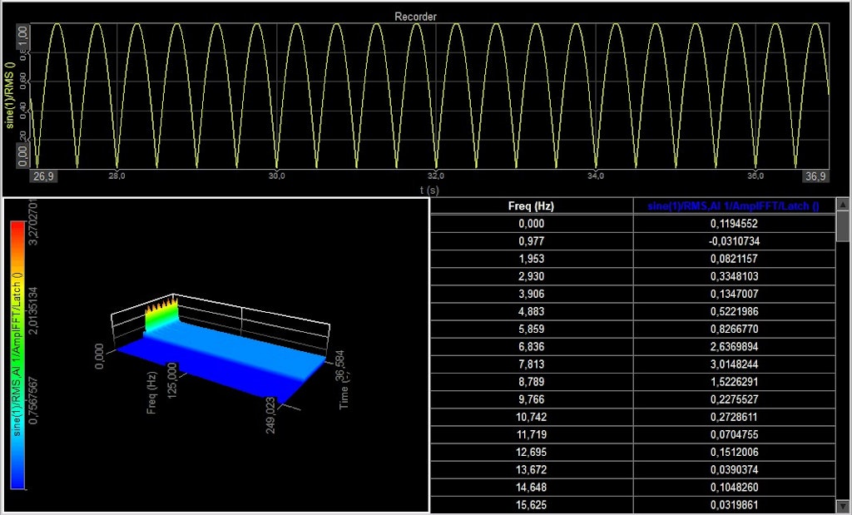
Task: Select amplitude value 0,0319861
Action: pyautogui.click(x=734, y=505)
